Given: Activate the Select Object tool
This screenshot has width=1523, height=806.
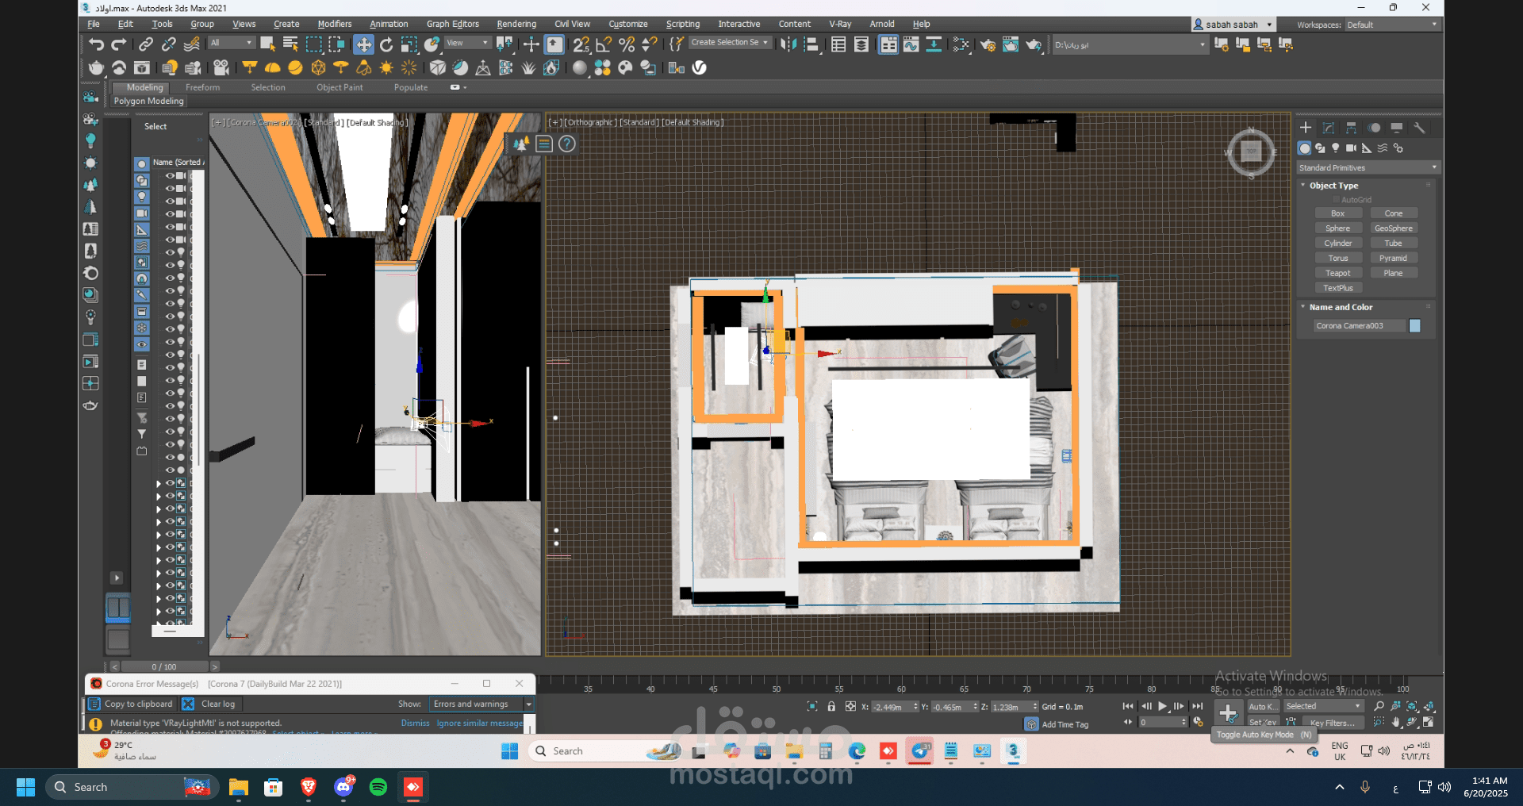Looking at the screenshot, I should point(267,44).
